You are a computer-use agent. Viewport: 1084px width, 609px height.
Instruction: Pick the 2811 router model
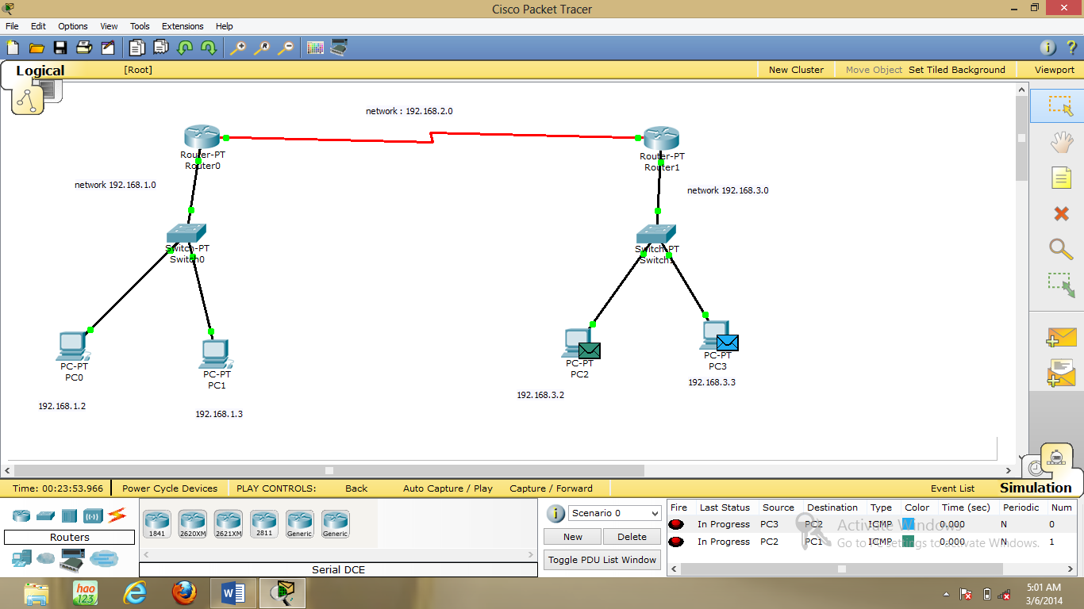[x=263, y=524]
